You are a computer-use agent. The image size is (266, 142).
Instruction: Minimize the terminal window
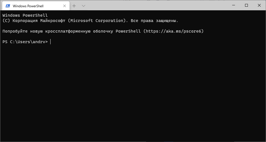[233, 5]
